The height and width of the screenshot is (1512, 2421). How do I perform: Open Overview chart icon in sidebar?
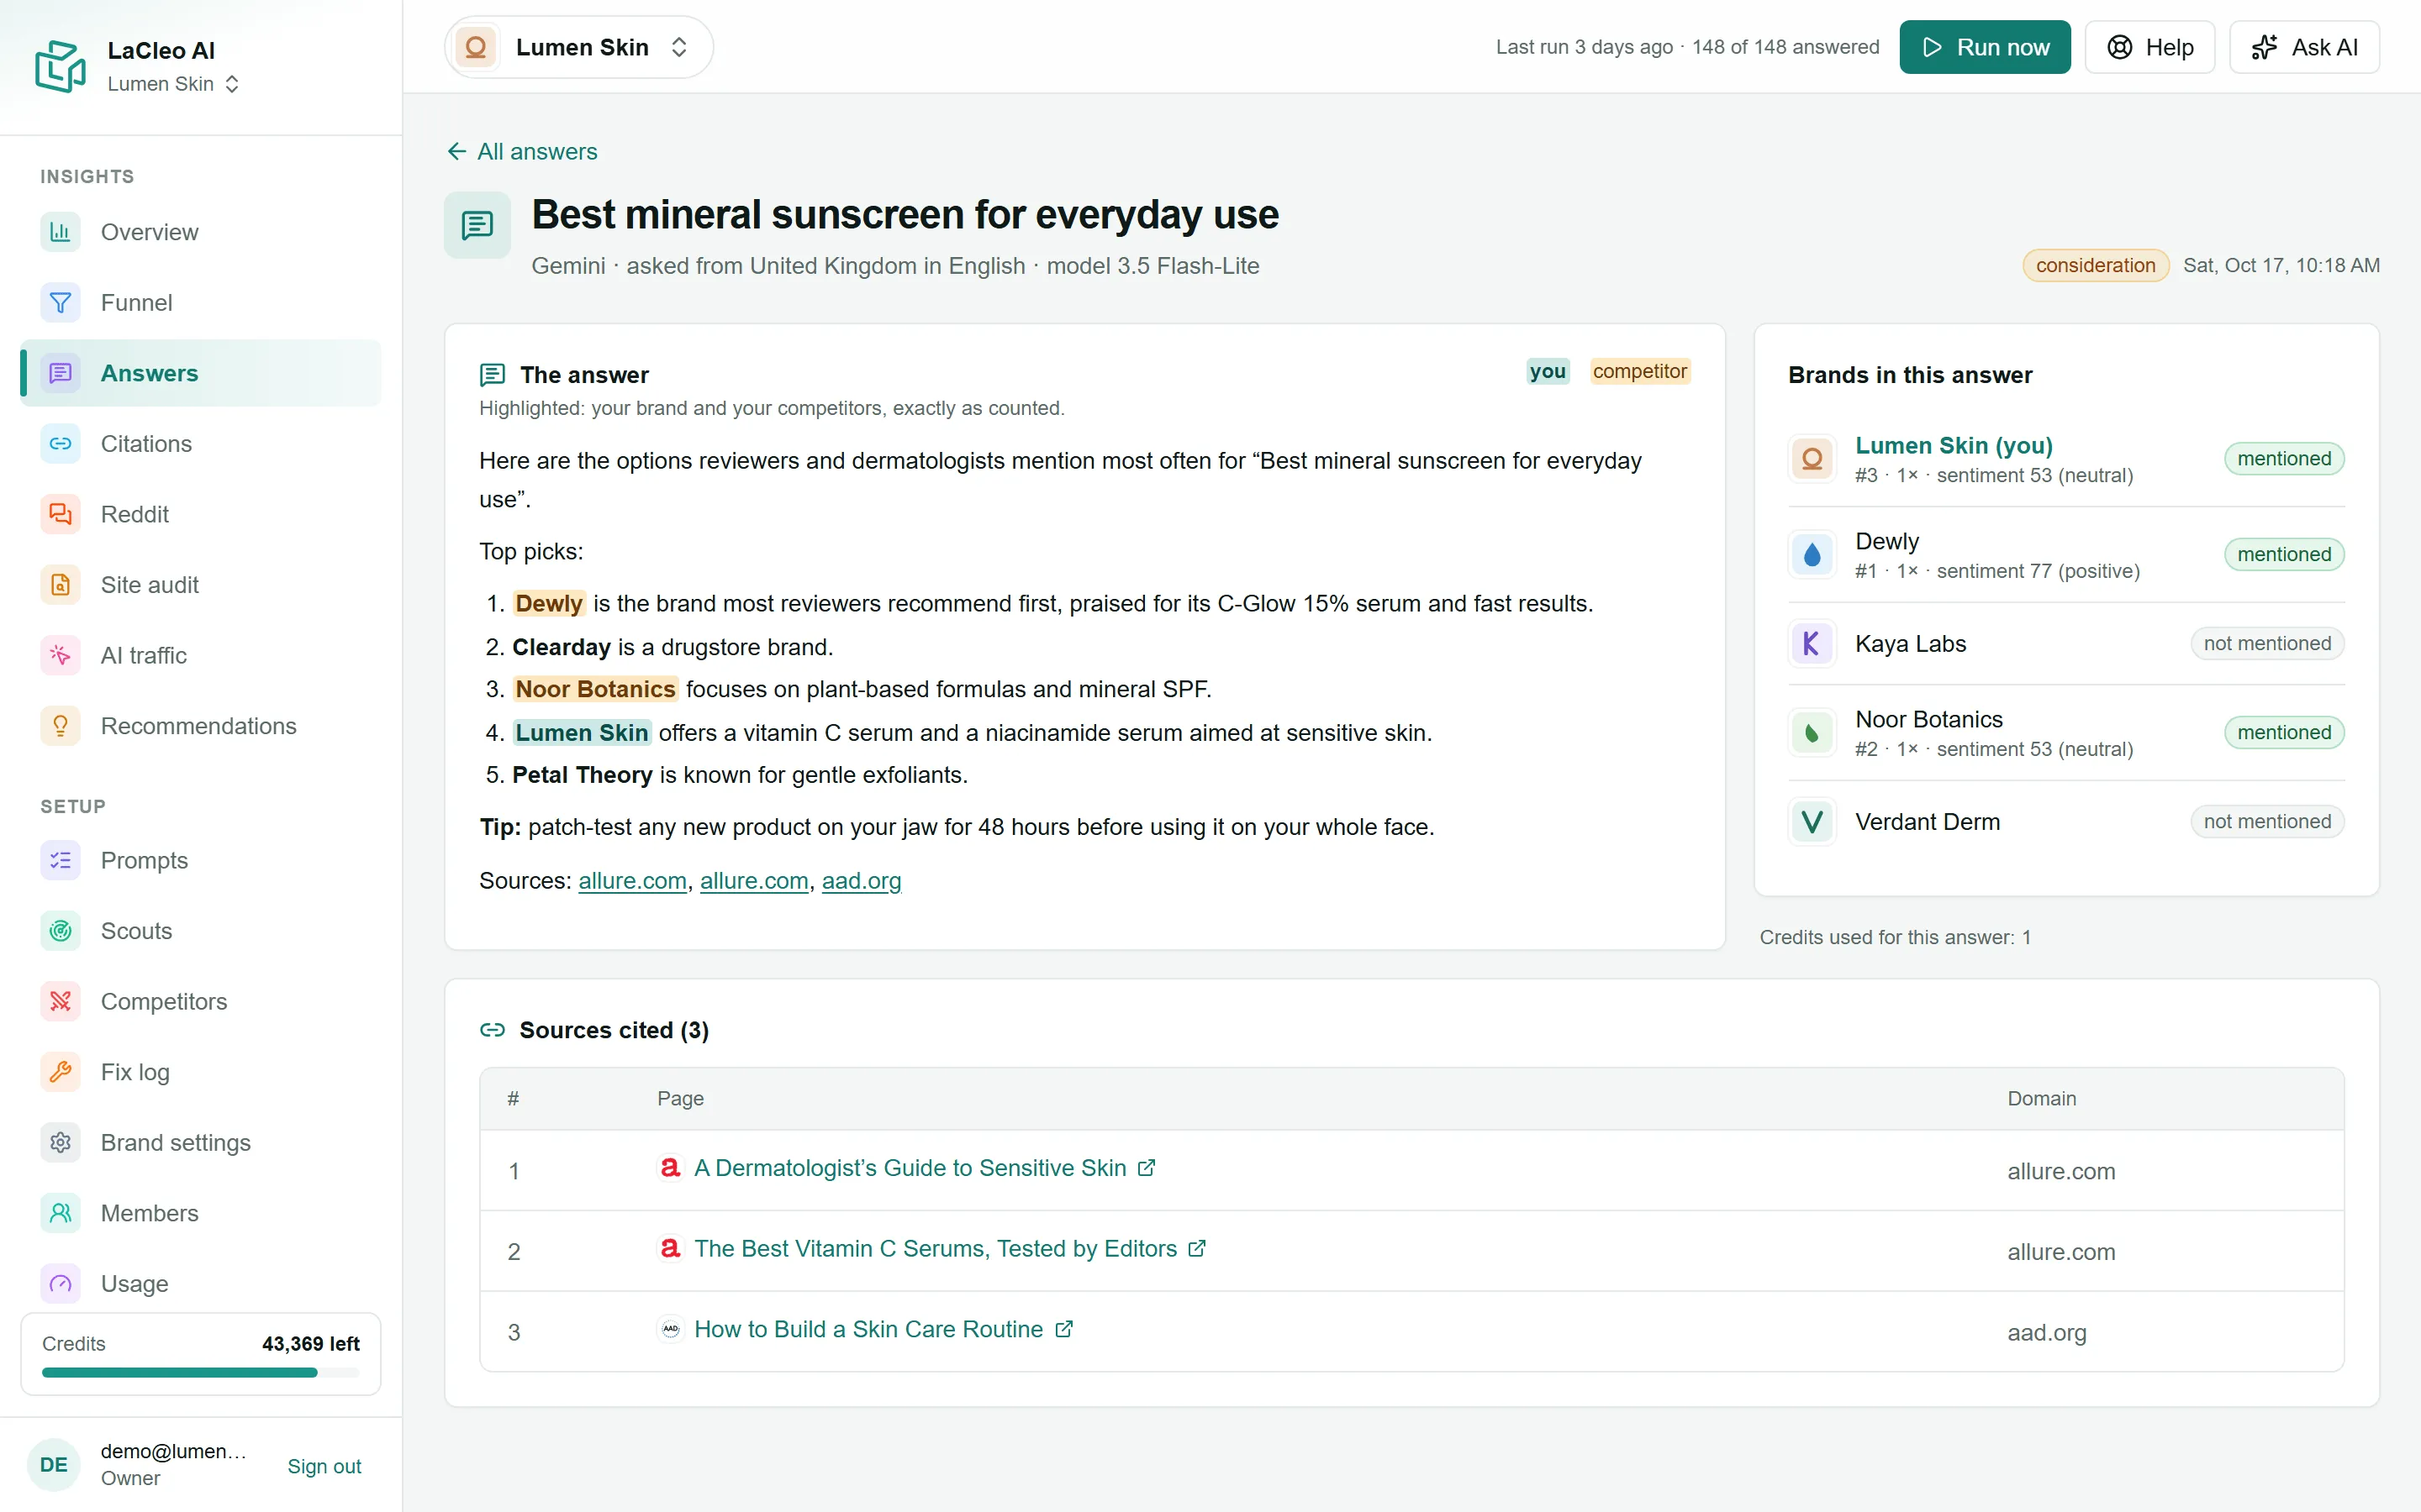tap(60, 232)
